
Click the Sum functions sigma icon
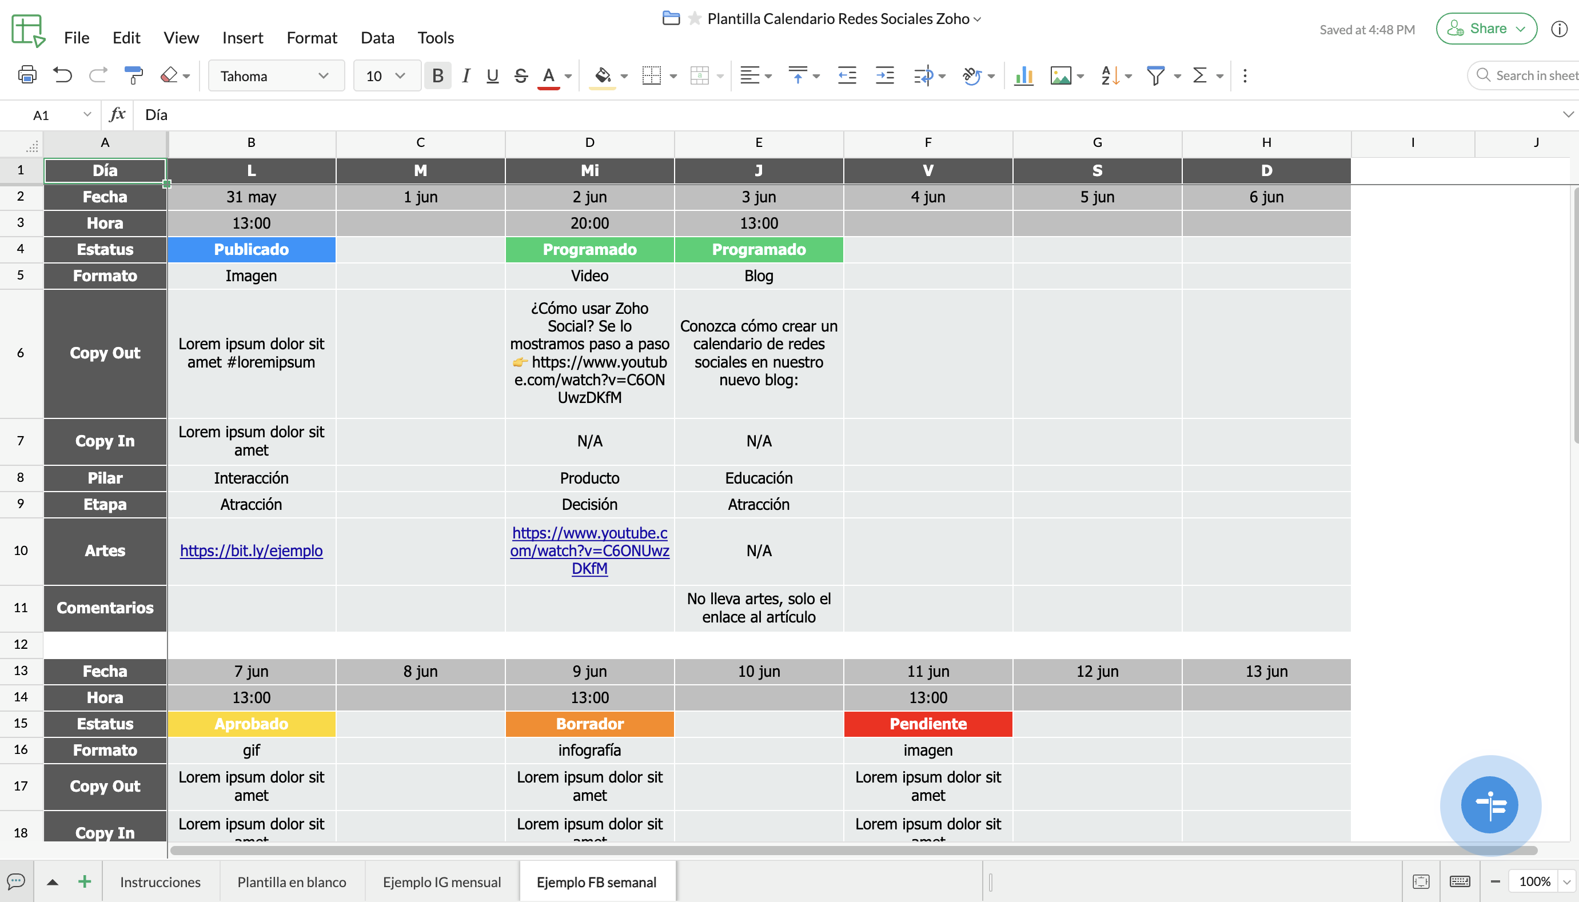click(x=1200, y=75)
